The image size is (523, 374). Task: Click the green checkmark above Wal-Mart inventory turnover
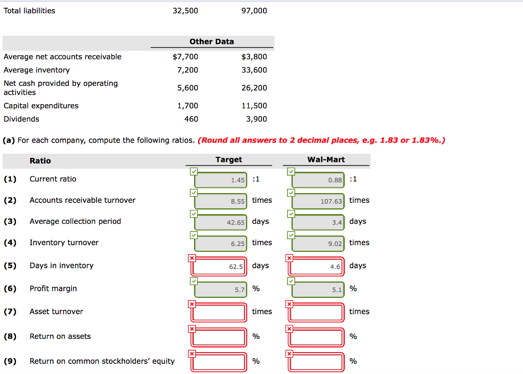[x=291, y=235]
